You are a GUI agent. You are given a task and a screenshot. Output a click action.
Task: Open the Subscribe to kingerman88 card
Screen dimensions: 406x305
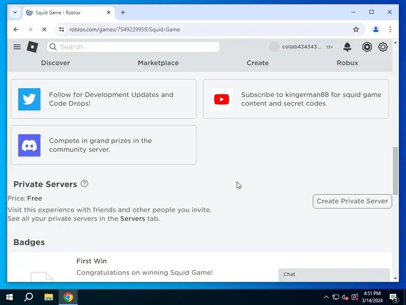[x=296, y=99]
